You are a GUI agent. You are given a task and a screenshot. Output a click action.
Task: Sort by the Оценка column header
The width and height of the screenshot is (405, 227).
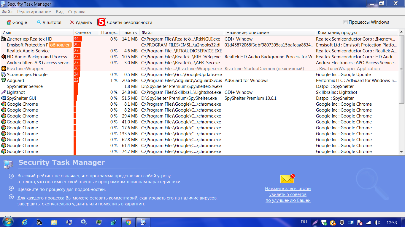86,33
